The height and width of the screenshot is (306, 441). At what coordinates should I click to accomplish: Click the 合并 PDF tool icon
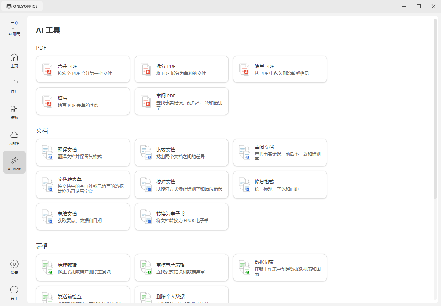47,70
